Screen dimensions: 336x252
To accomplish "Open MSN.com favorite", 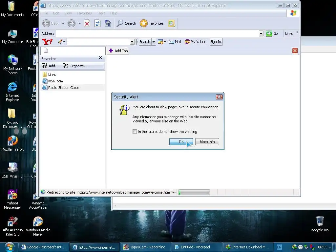I will [x=53, y=81].
